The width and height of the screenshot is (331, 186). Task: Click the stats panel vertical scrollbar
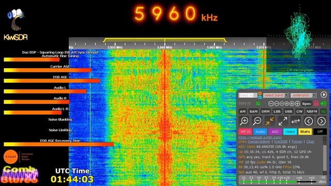325,156
